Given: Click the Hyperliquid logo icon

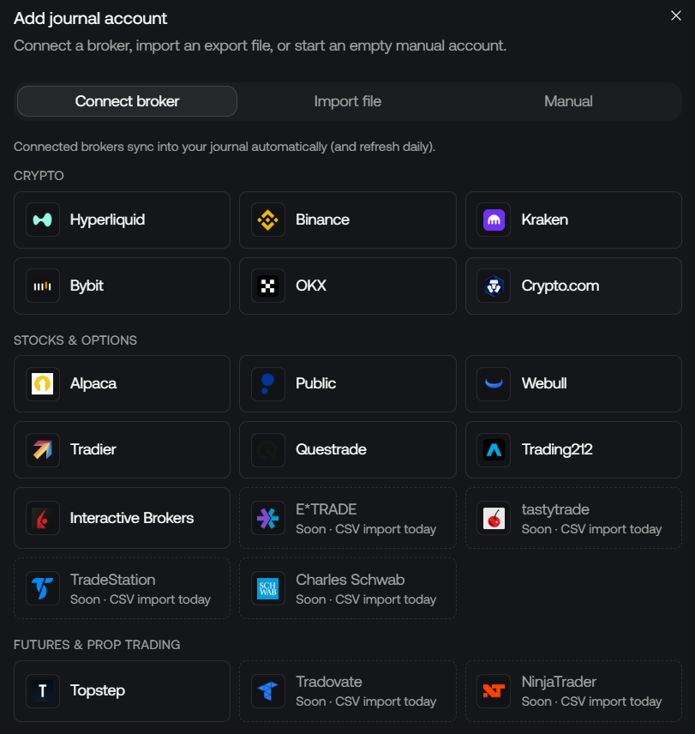Looking at the screenshot, I should click(43, 220).
